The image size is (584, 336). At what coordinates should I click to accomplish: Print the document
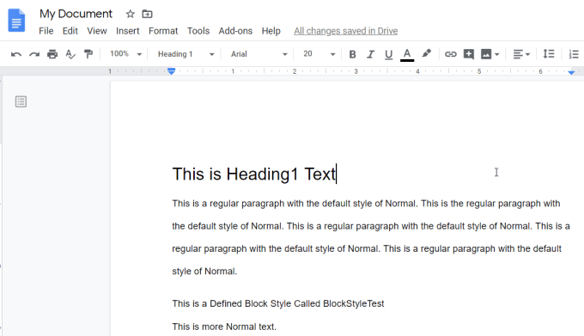tap(52, 54)
